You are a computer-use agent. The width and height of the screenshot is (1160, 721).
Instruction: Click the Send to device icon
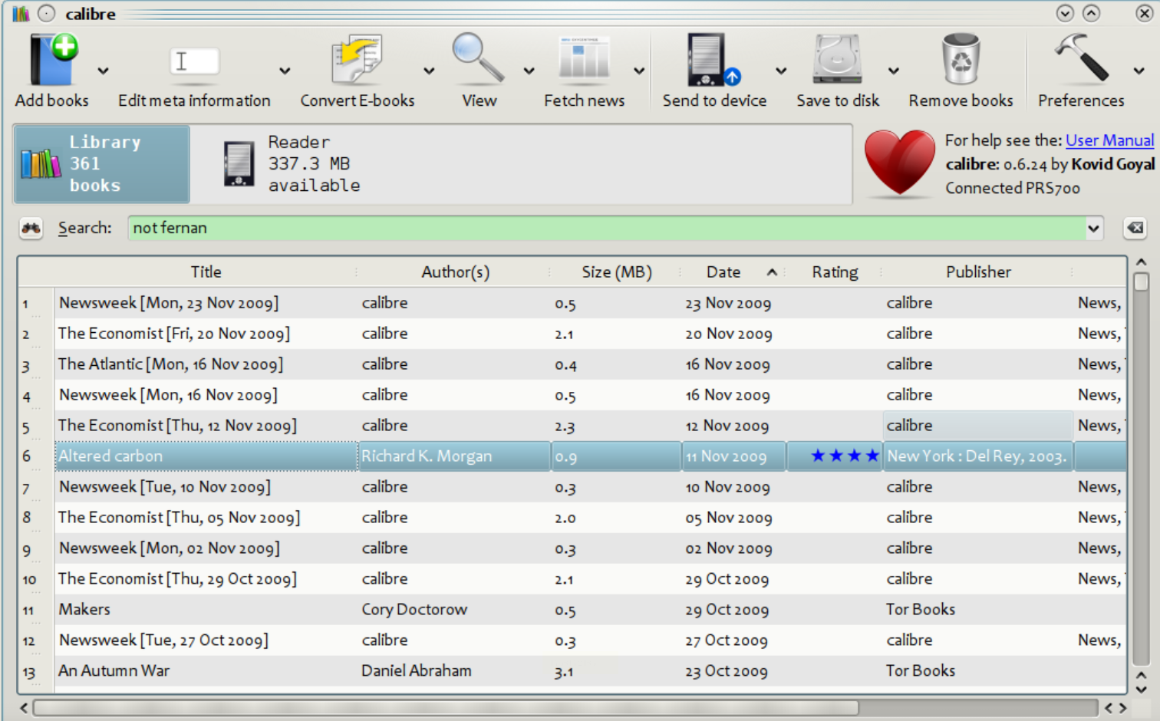[713, 59]
